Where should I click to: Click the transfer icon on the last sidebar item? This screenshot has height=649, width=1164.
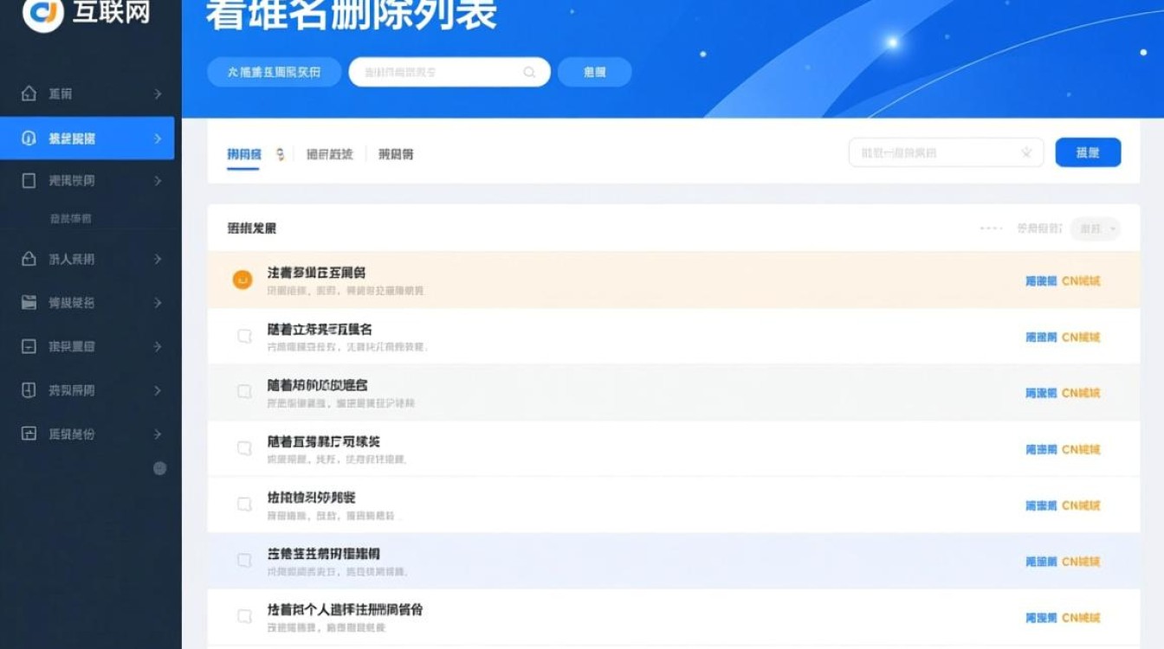(29, 434)
